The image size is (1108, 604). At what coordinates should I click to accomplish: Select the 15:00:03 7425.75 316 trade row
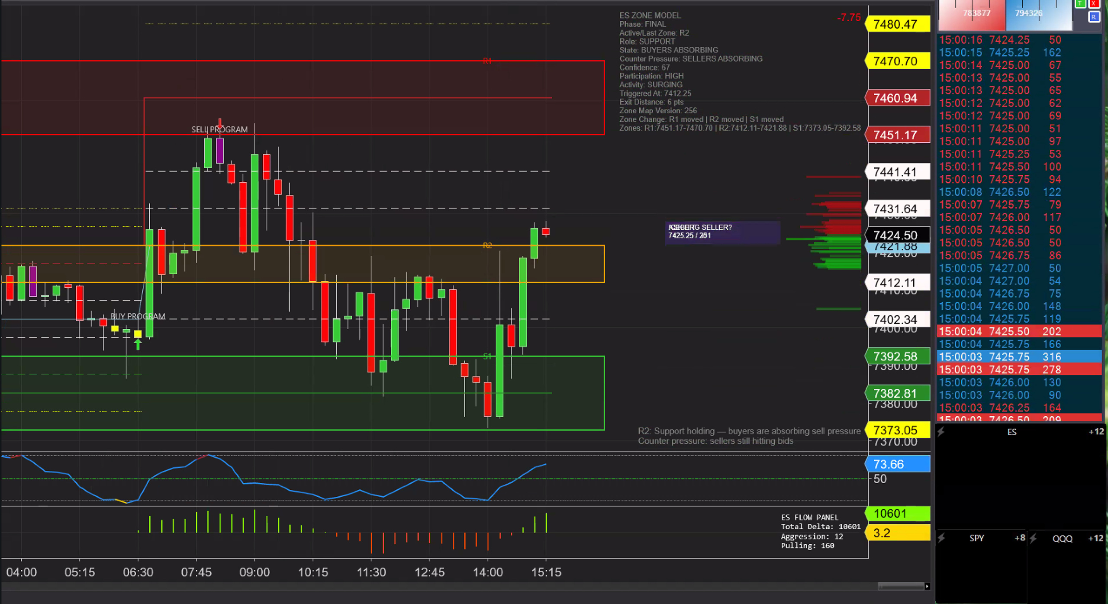1019,357
